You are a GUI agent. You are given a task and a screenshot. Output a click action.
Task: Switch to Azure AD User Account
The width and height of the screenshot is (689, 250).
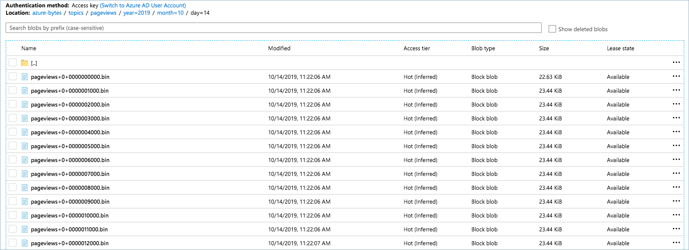[143, 5]
